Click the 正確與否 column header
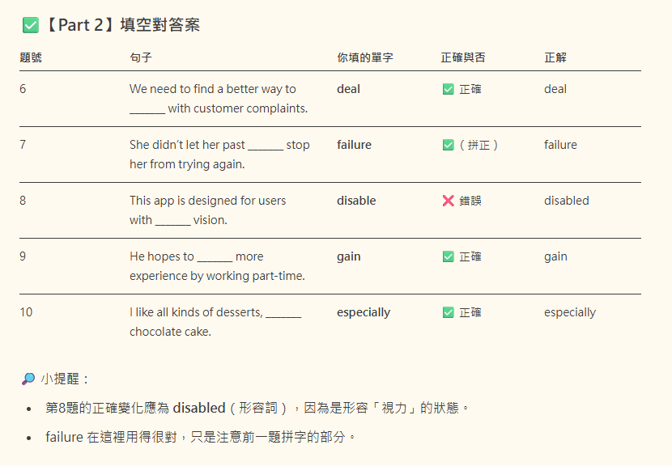 [x=463, y=57]
